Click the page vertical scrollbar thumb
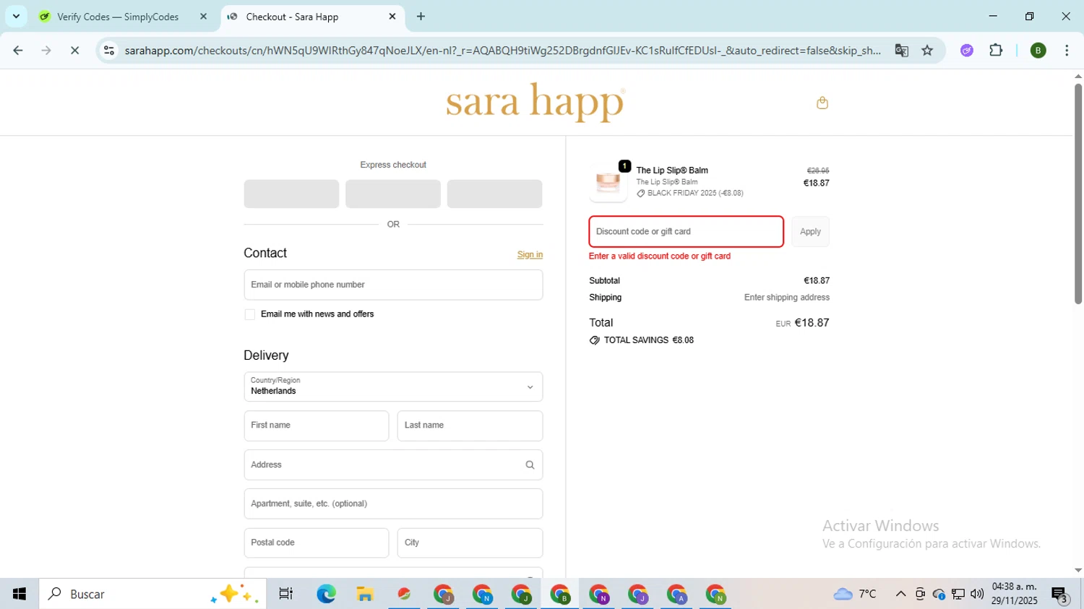 pos(1077,194)
